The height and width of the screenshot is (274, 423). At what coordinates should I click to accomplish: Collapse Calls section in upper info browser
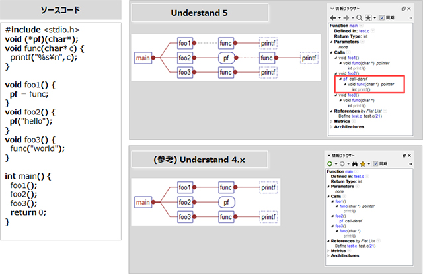pyautogui.click(x=330, y=53)
